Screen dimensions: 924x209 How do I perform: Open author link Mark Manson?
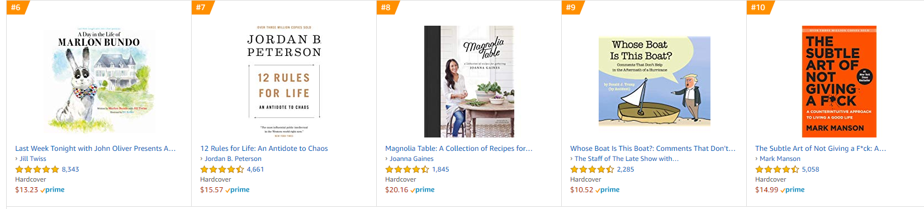click(x=780, y=159)
